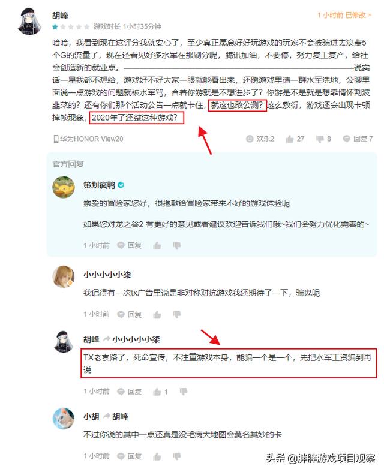The image size is (384, 472).
Task: Open 策划疯鸭's duck avatar profile
Action: [64, 187]
